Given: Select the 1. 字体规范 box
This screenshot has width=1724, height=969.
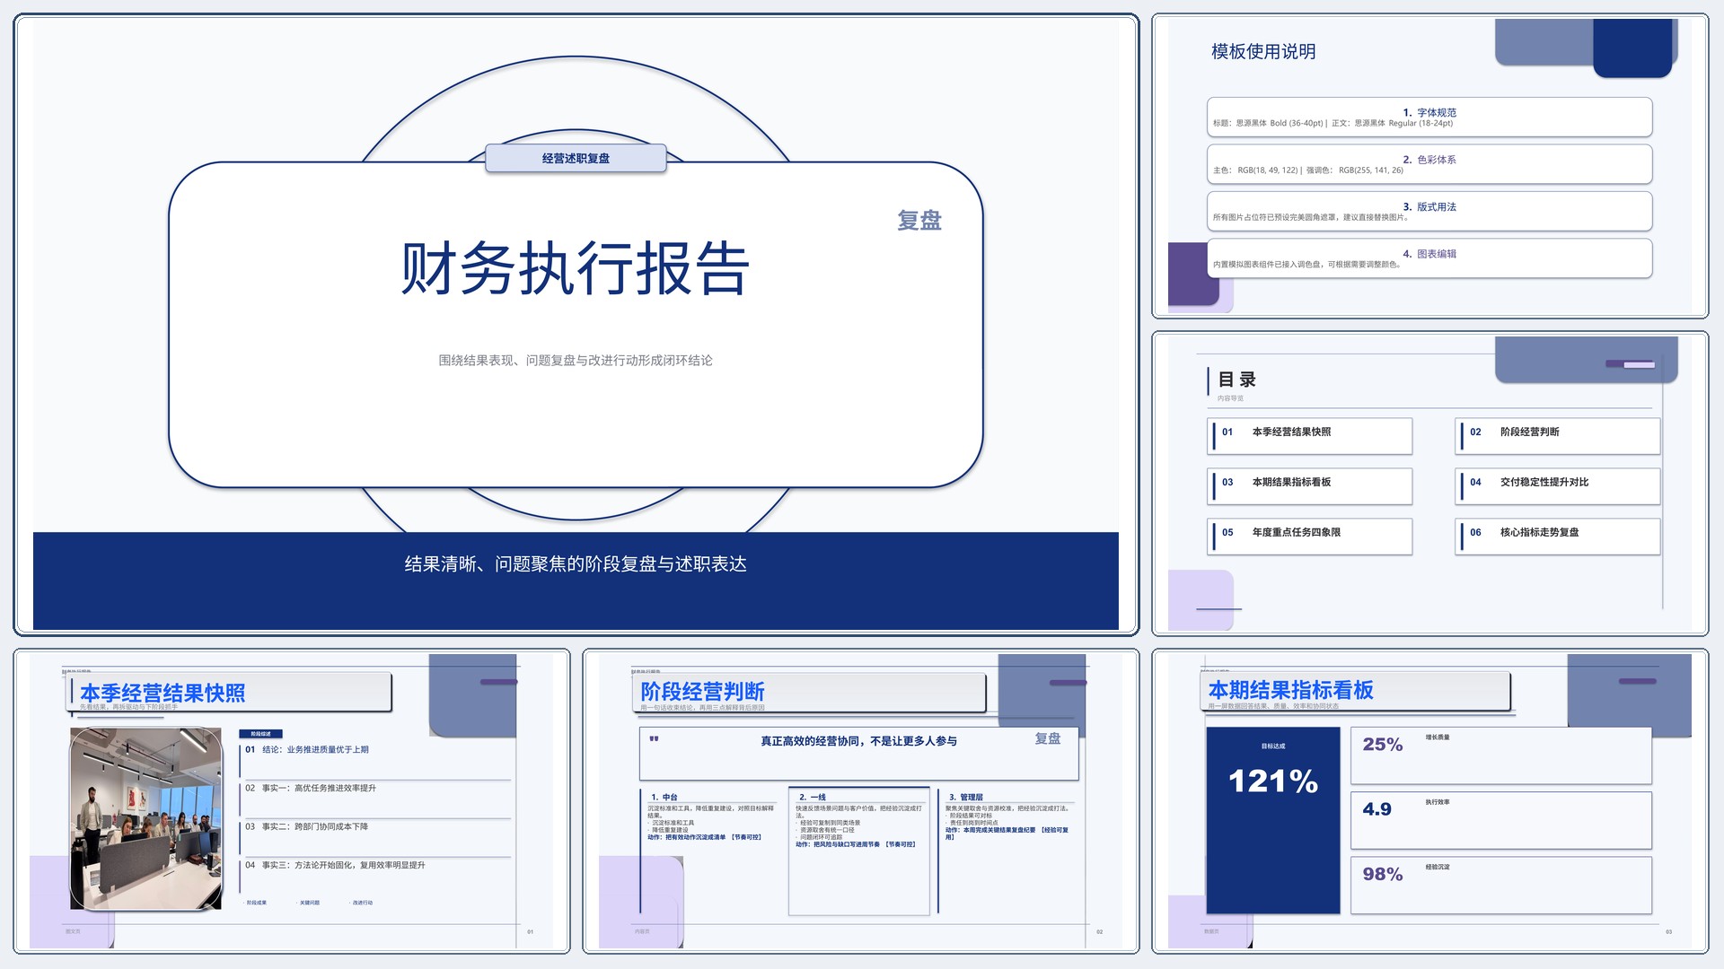Looking at the screenshot, I should [x=1429, y=118].
